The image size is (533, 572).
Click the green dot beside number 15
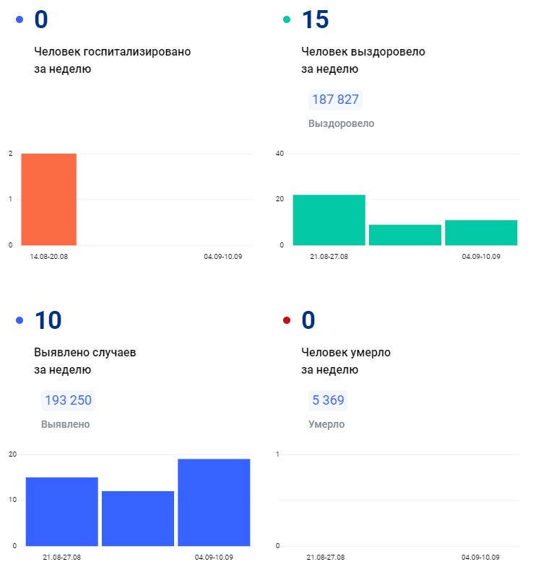[x=287, y=19]
